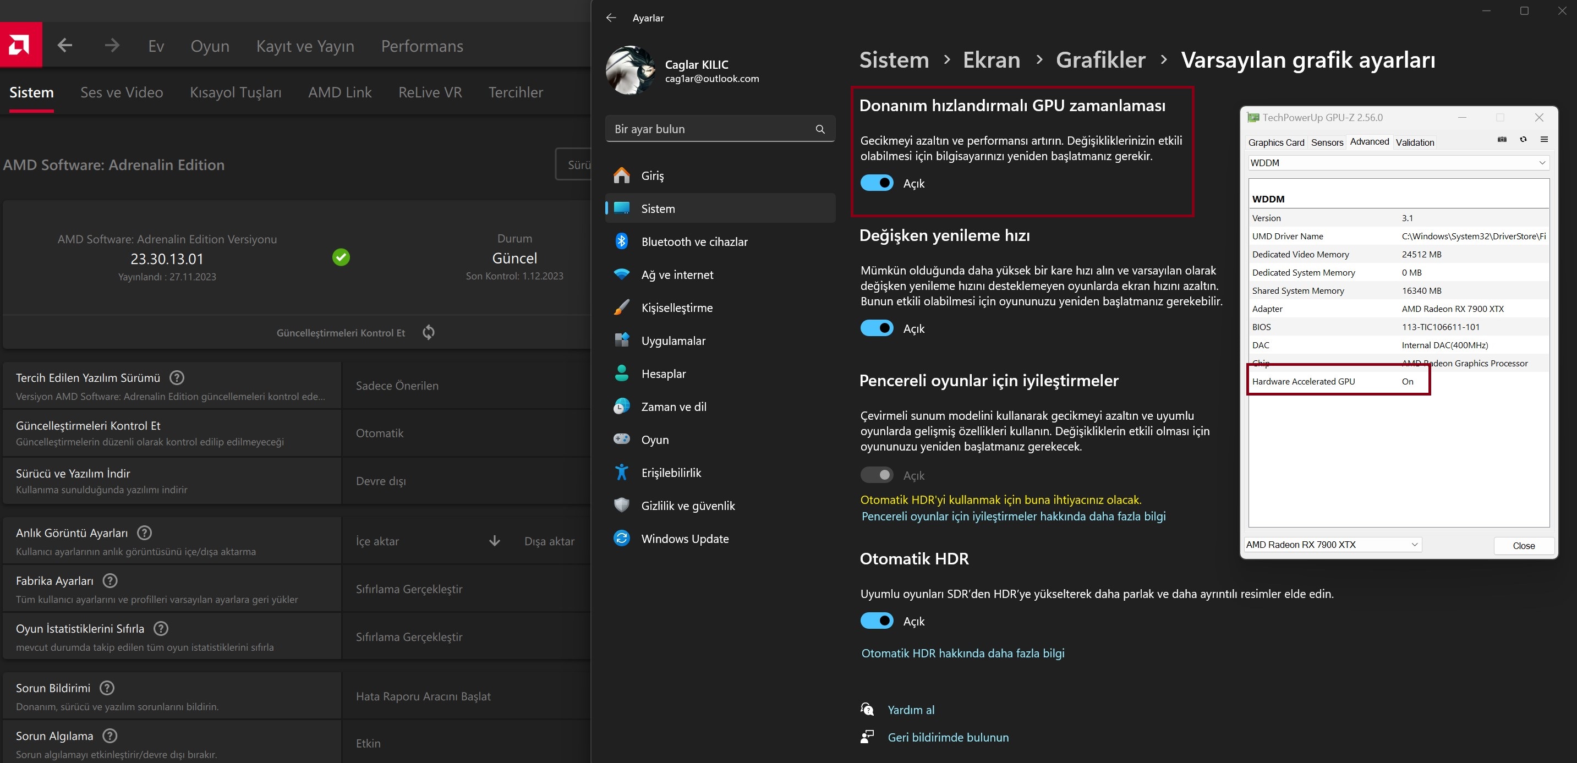Click Güncelleştirmeleri Kontrol Et button
This screenshot has width=1577, height=763.
click(341, 333)
